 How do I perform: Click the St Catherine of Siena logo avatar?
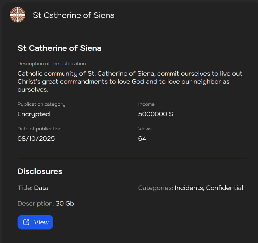click(18, 15)
